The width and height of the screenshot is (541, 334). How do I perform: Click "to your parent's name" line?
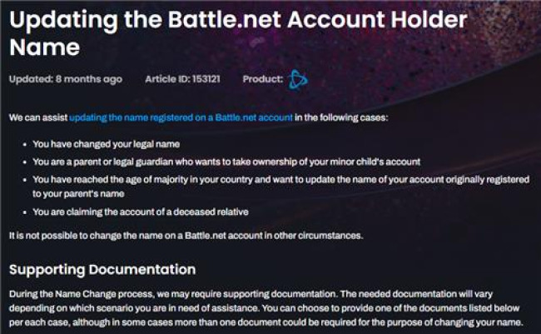click(x=78, y=194)
